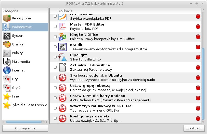207x134 pixels.
Task: Click the vertical scrollbar thumb in applications list
Action: coord(203,84)
